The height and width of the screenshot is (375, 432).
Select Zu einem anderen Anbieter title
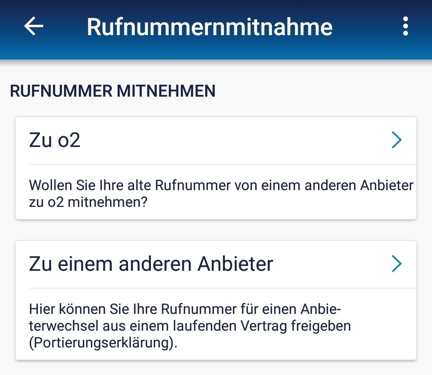151,264
